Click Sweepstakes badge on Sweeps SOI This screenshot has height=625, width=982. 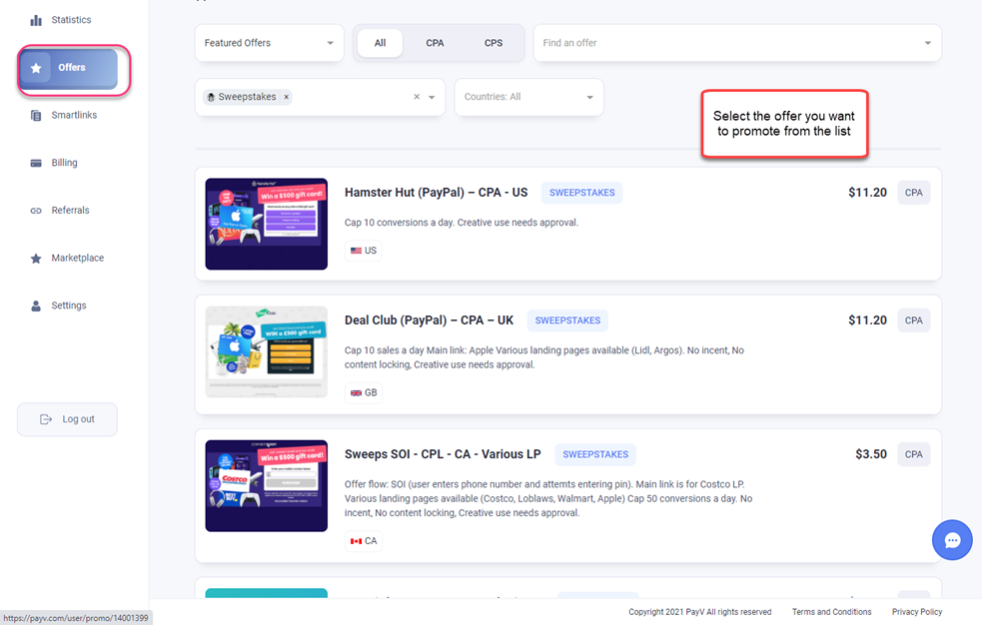point(595,454)
